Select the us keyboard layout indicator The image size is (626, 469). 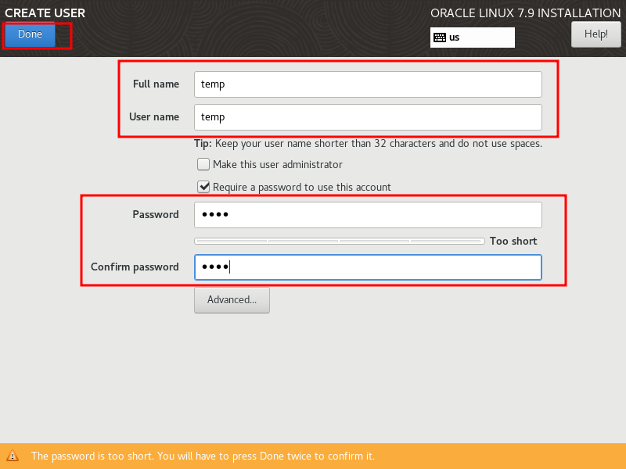pyautogui.click(x=473, y=38)
